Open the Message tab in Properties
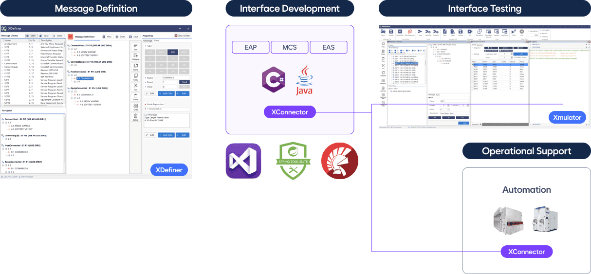This screenshot has height=274, width=591. tap(148, 40)
